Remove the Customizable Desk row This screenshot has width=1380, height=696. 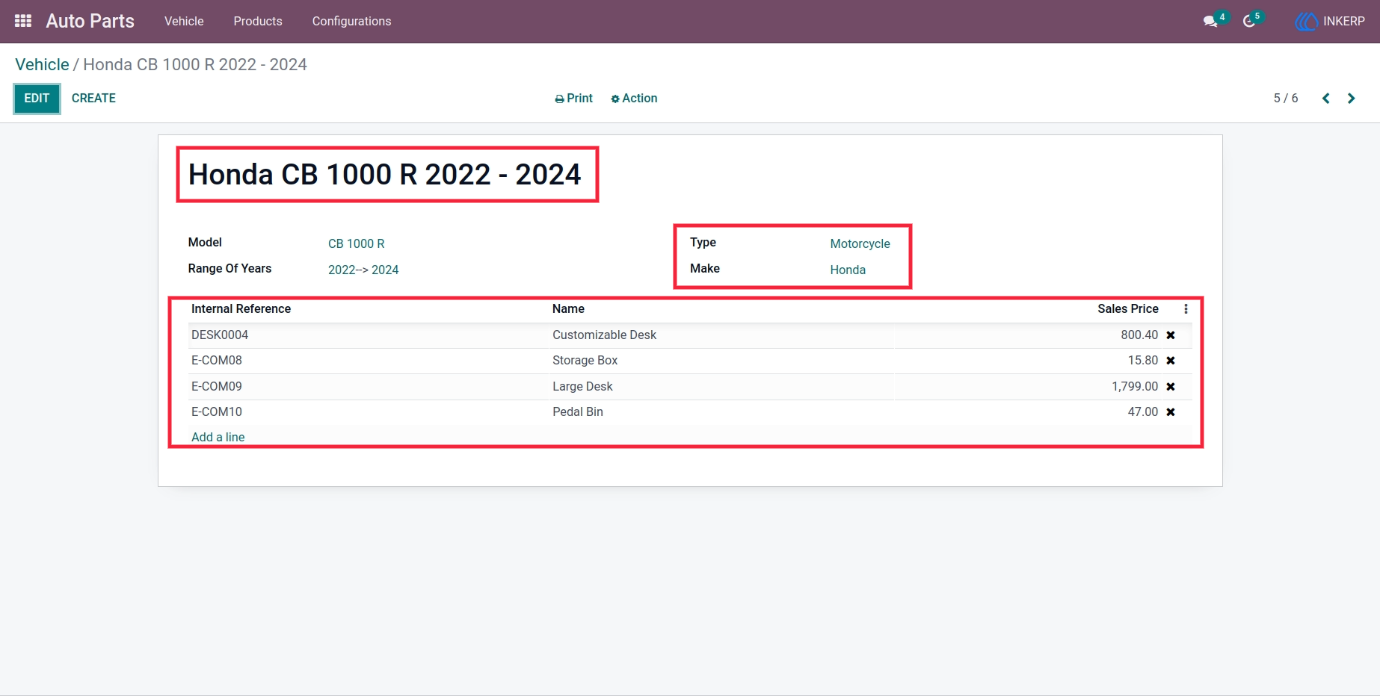(x=1171, y=335)
